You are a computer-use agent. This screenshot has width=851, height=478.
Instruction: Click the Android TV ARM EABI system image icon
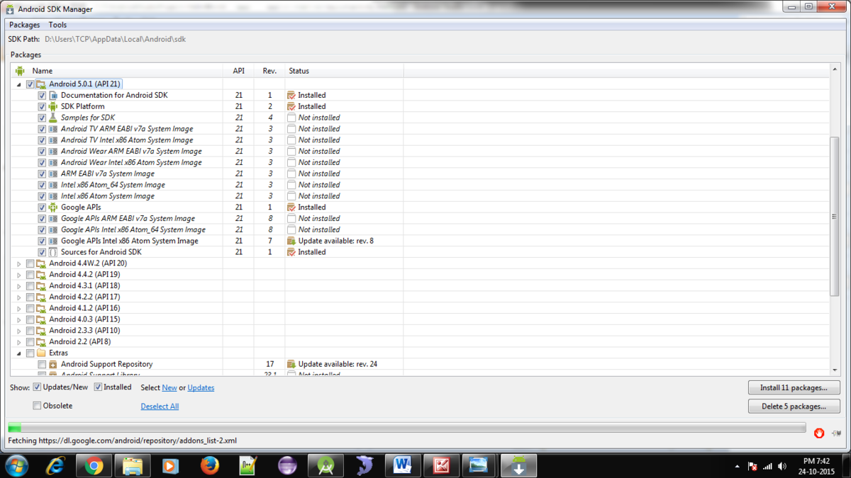pyautogui.click(x=53, y=129)
